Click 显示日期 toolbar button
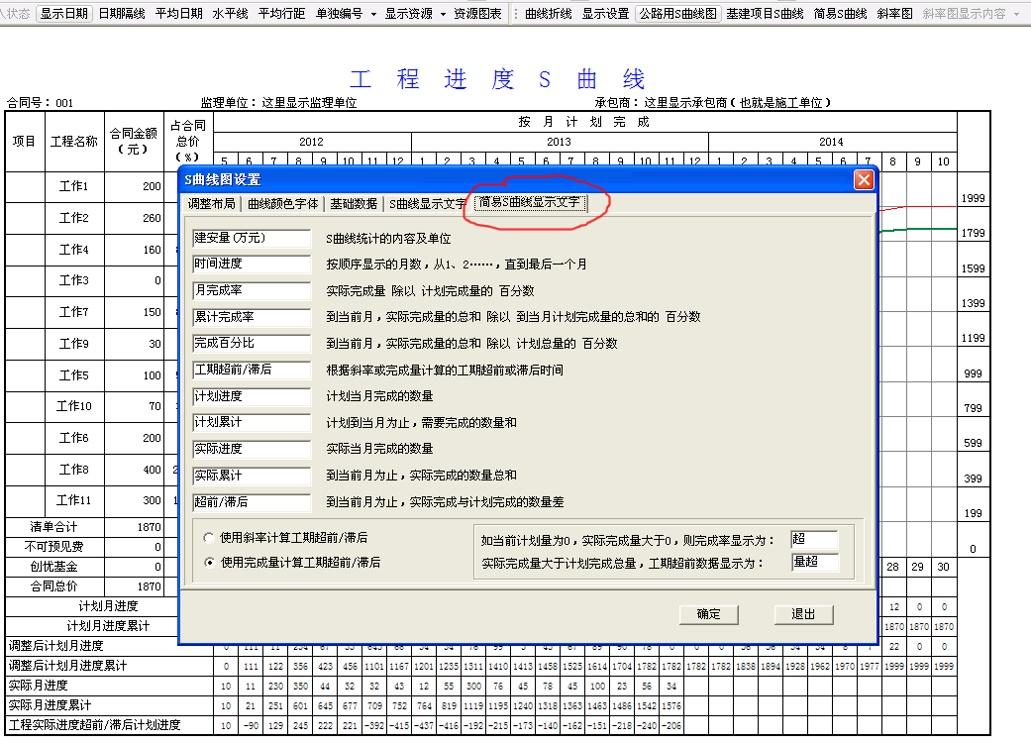 (x=63, y=13)
